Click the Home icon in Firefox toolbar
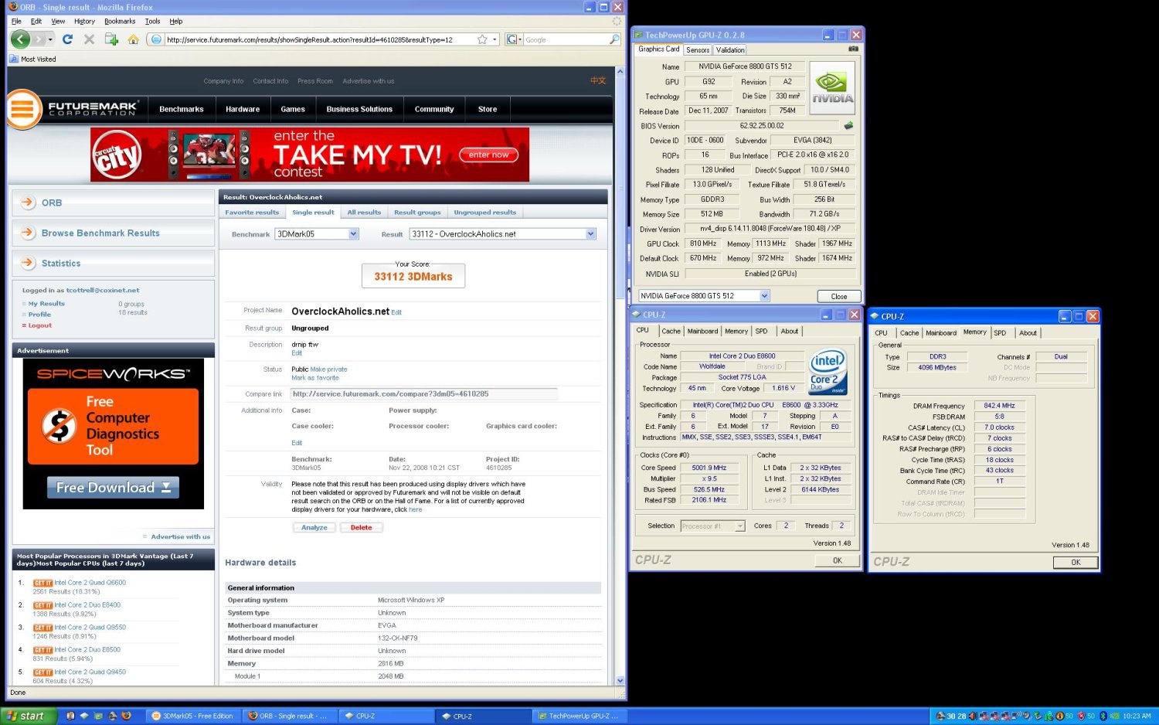Image resolution: width=1159 pixels, height=725 pixels. click(x=133, y=39)
